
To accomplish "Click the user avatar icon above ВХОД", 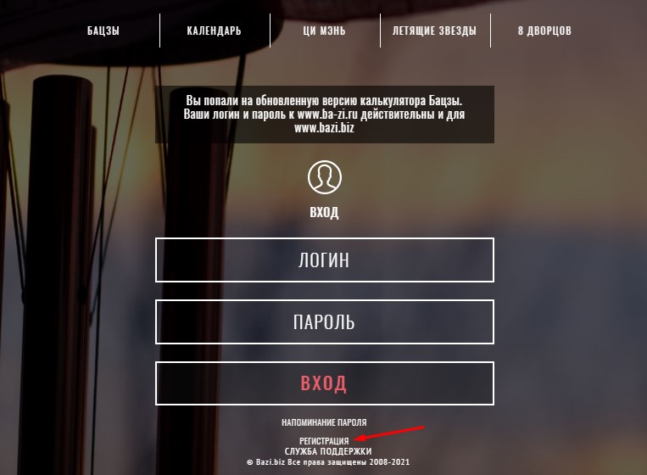I will [x=324, y=177].
